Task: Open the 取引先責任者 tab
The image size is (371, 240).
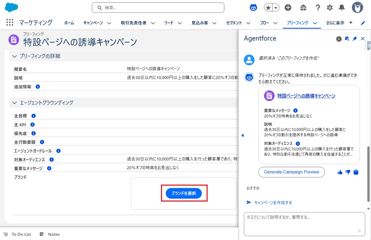Action: (x=134, y=23)
